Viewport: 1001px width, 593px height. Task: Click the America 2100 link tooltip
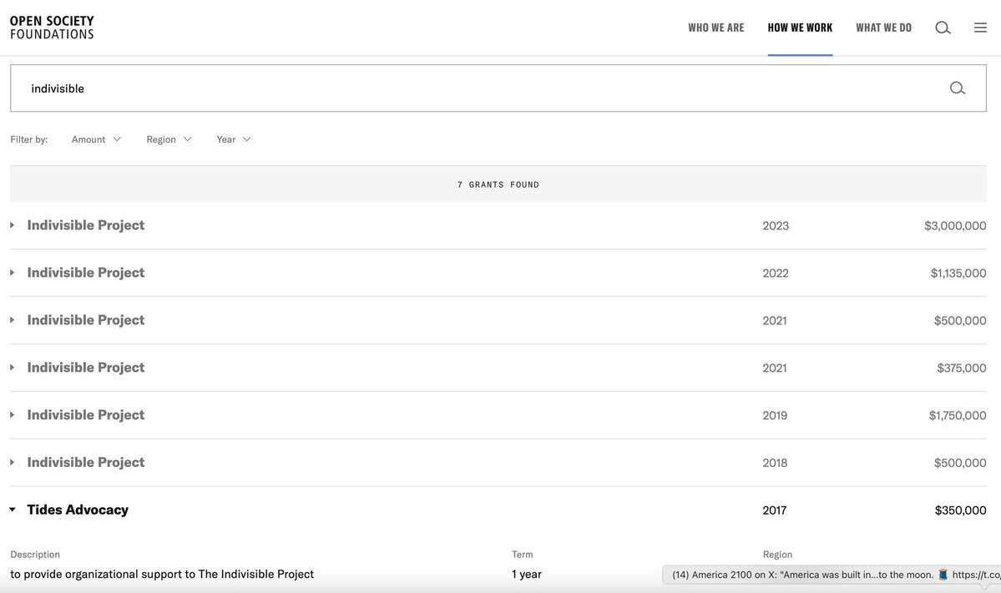click(832, 575)
